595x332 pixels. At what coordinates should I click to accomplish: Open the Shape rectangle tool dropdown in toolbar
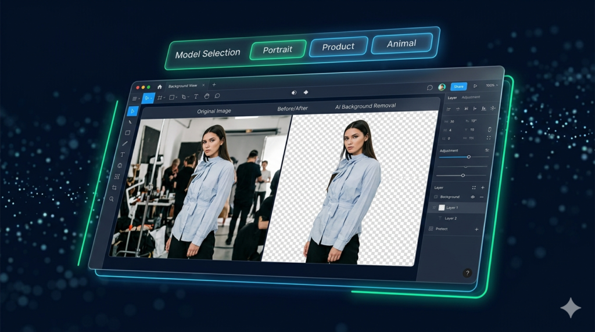click(x=173, y=98)
